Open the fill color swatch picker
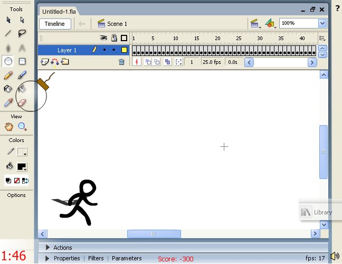342x264 pixels. [22, 167]
